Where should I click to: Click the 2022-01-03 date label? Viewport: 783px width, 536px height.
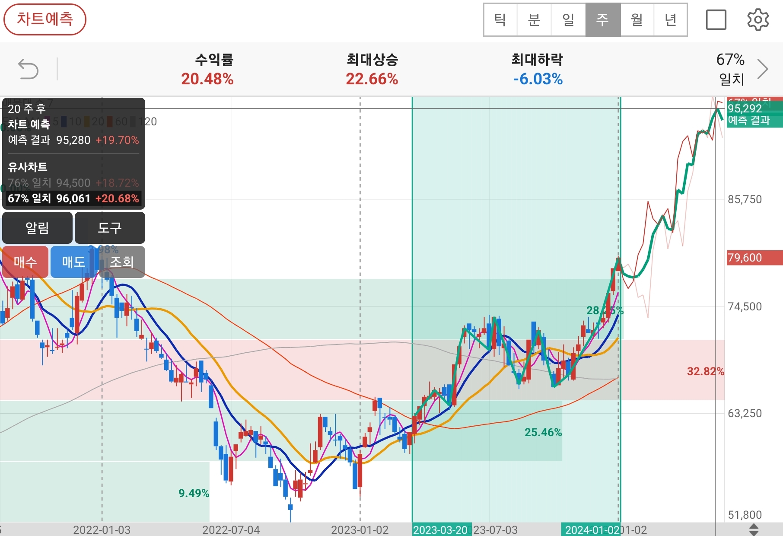pyautogui.click(x=102, y=530)
